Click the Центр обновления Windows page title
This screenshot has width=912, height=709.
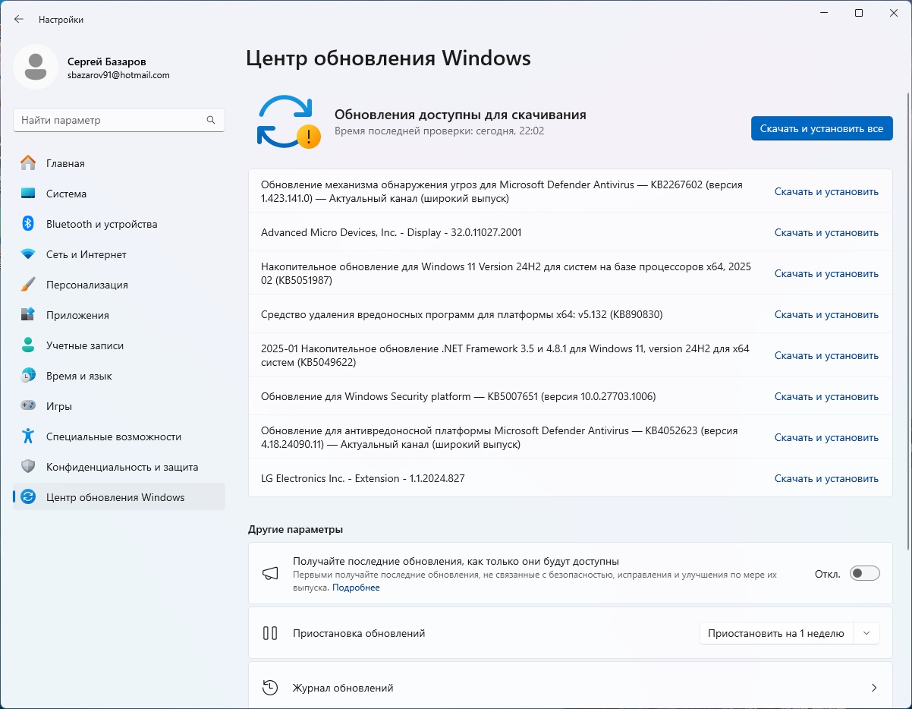coord(388,58)
